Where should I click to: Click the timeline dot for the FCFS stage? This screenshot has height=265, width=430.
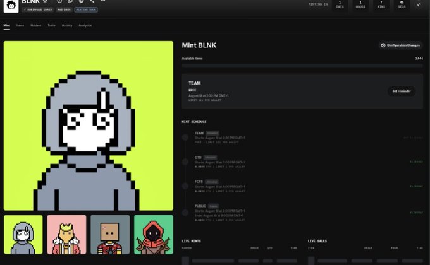(x=185, y=186)
